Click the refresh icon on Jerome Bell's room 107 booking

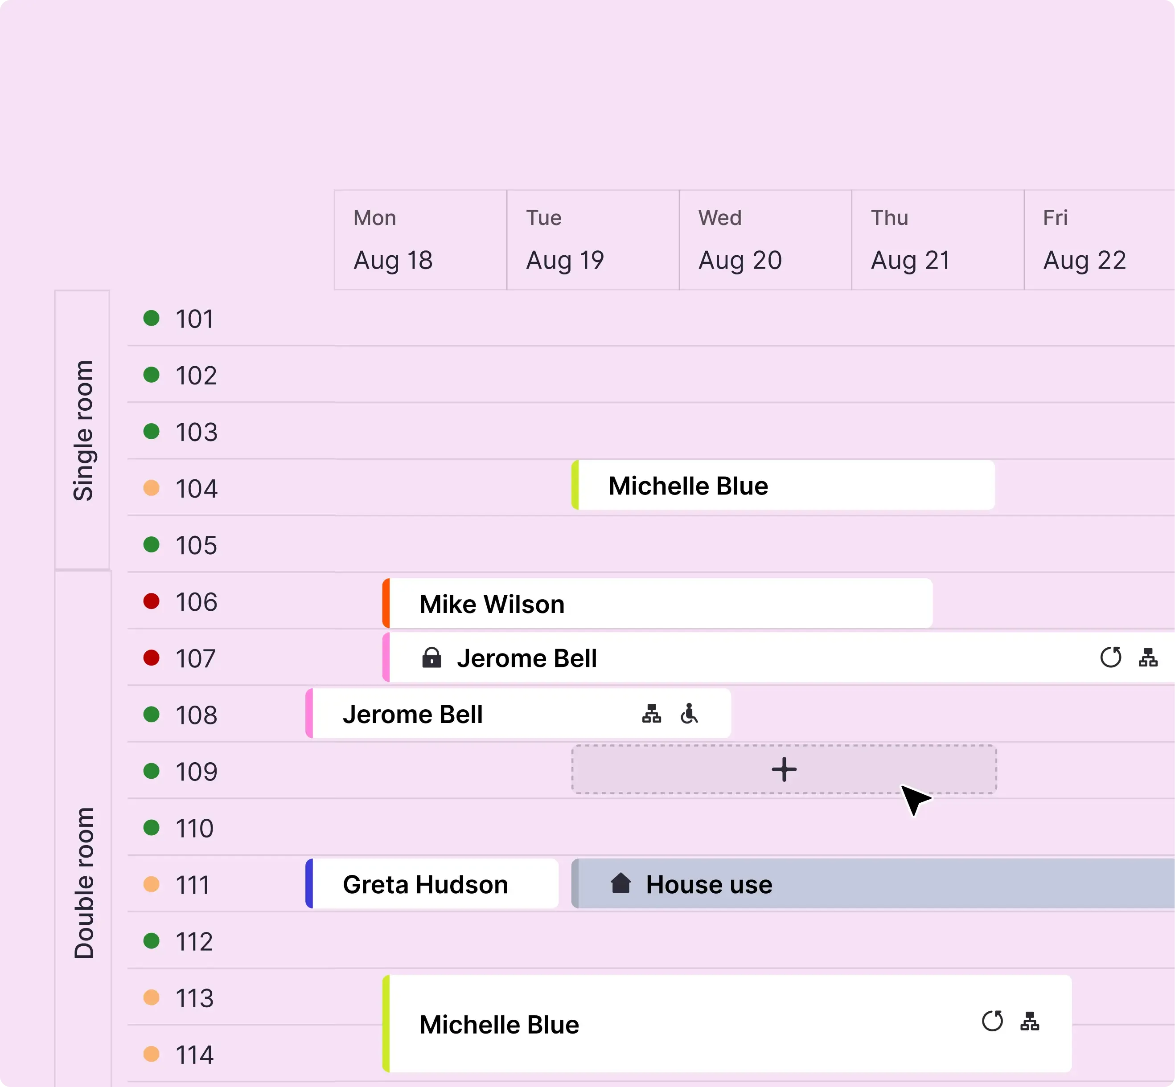pyautogui.click(x=1111, y=658)
